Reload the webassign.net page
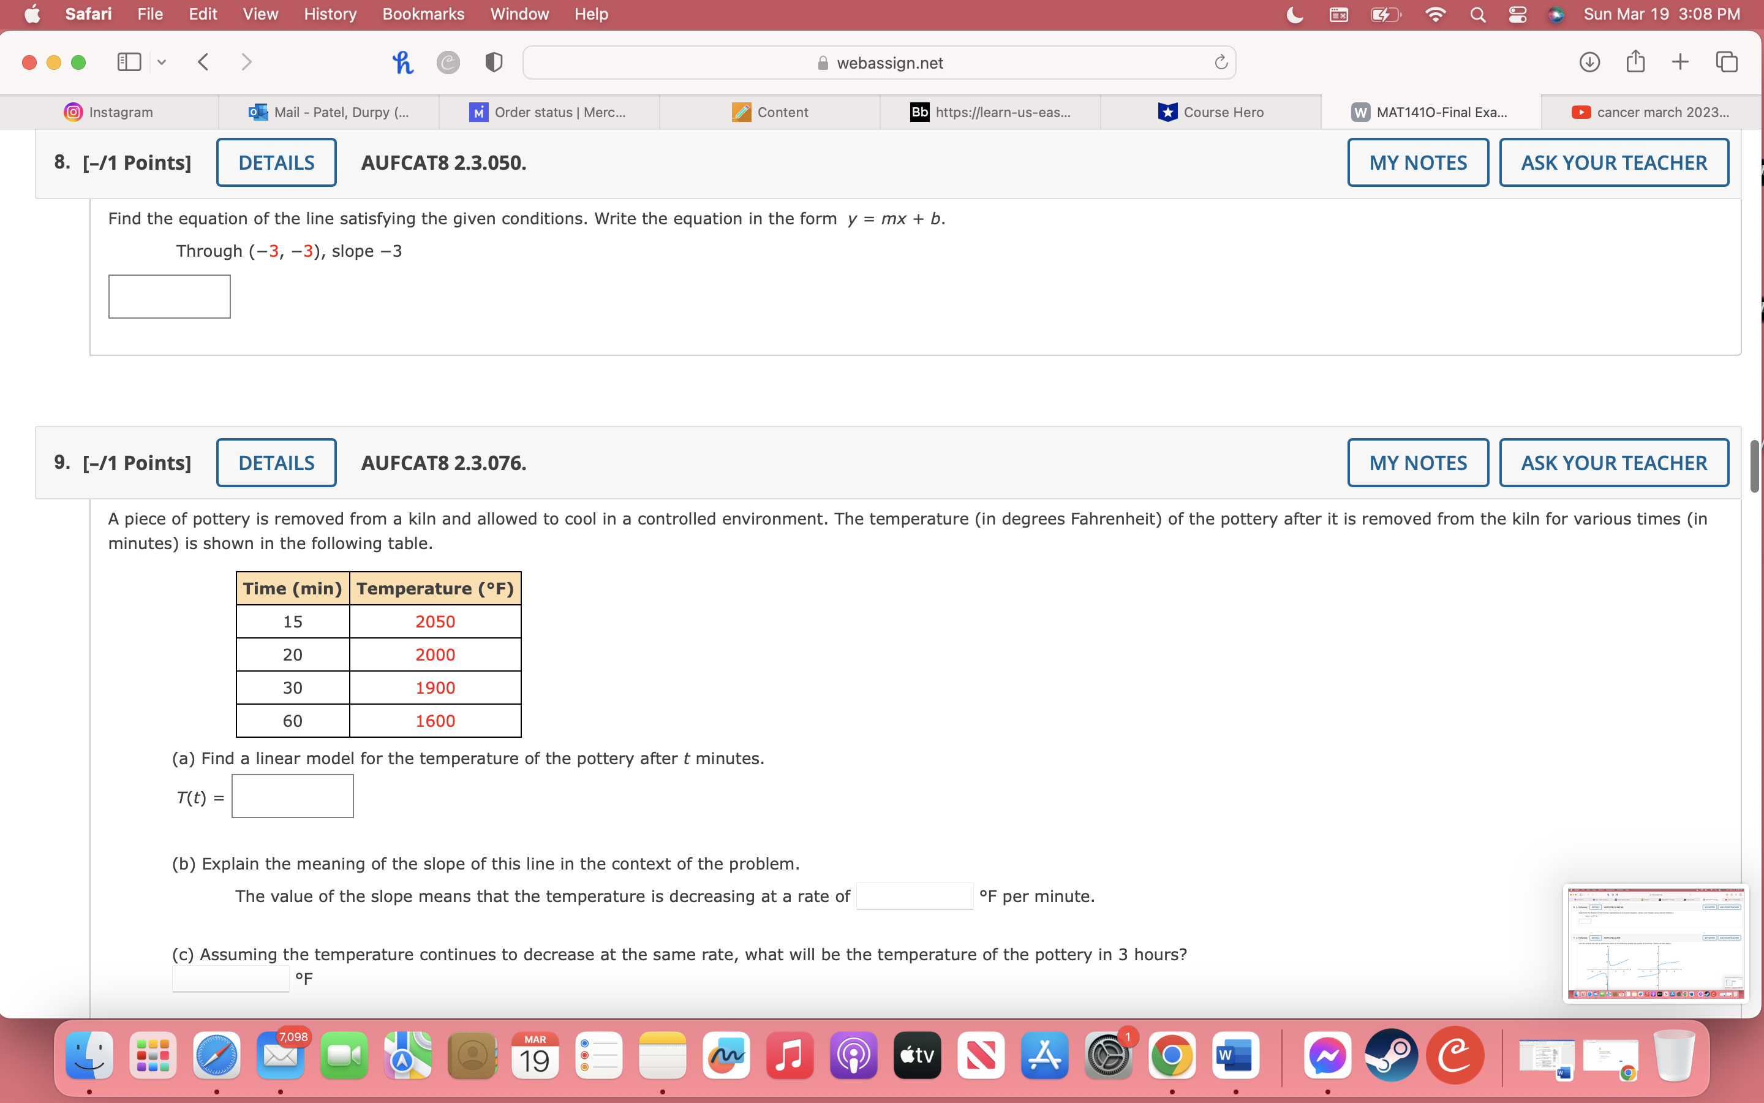The width and height of the screenshot is (1764, 1103). [1220, 62]
